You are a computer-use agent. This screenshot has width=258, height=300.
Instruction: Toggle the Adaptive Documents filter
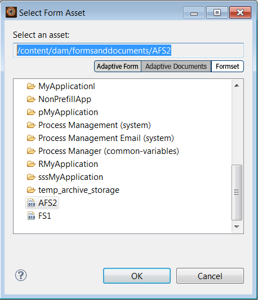pyautogui.click(x=176, y=67)
